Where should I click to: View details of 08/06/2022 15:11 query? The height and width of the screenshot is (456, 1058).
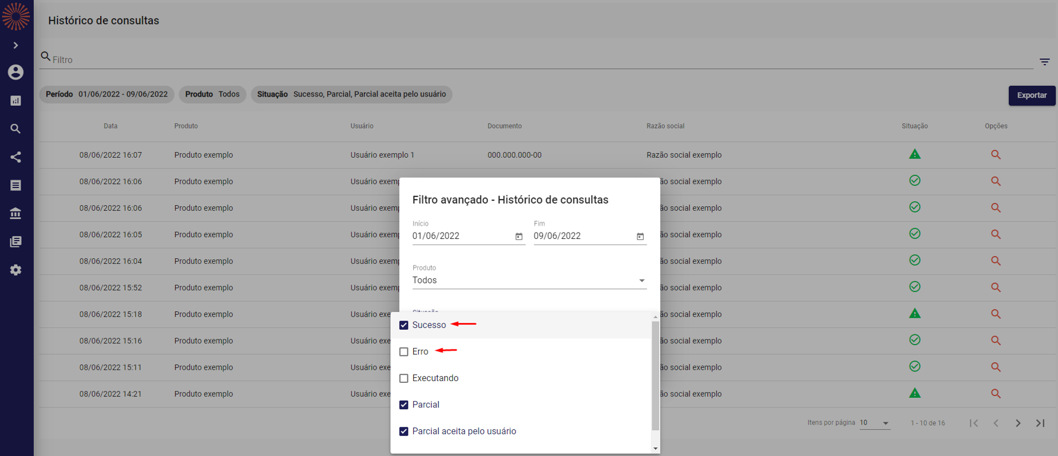pos(996,367)
